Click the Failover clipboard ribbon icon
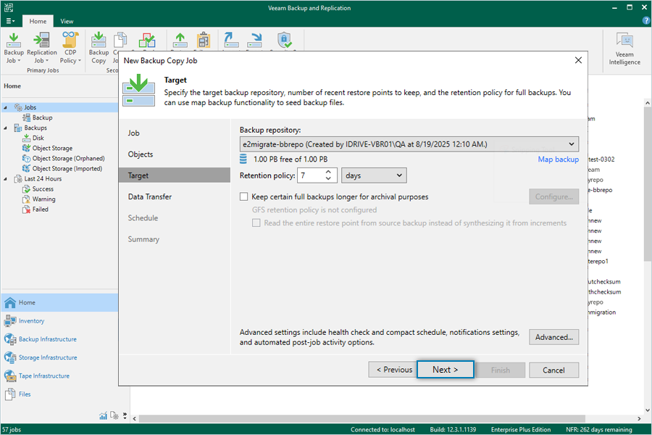The width and height of the screenshot is (652, 435). click(x=204, y=41)
